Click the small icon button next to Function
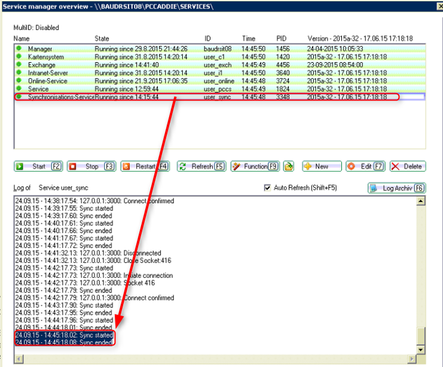The height and width of the screenshot is (367, 443). point(289,167)
